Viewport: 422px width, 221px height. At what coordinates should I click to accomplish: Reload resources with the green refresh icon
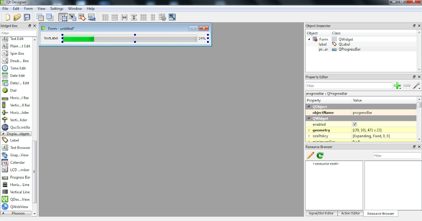[319, 155]
